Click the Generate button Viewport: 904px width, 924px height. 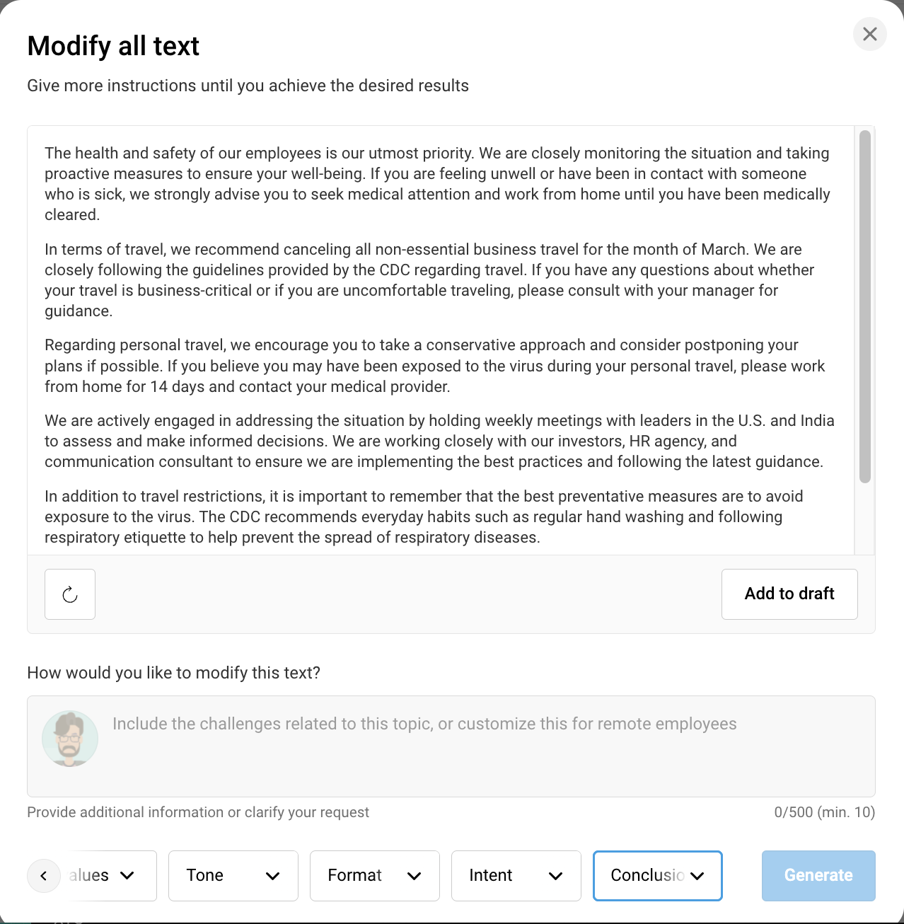(818, 876)
